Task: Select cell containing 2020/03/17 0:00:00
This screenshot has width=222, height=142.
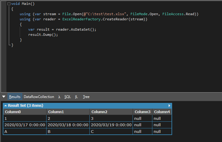Action: 25,125
